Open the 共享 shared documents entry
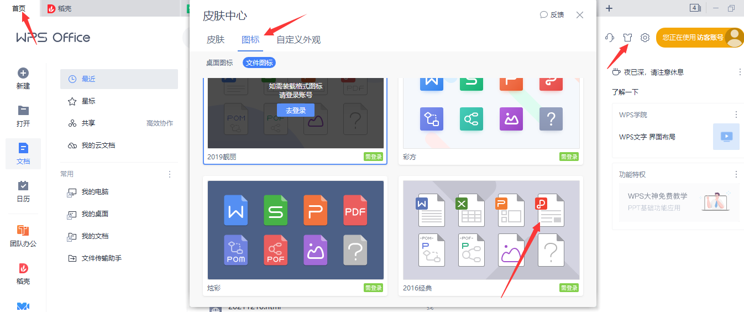 (x=88, y=123)
